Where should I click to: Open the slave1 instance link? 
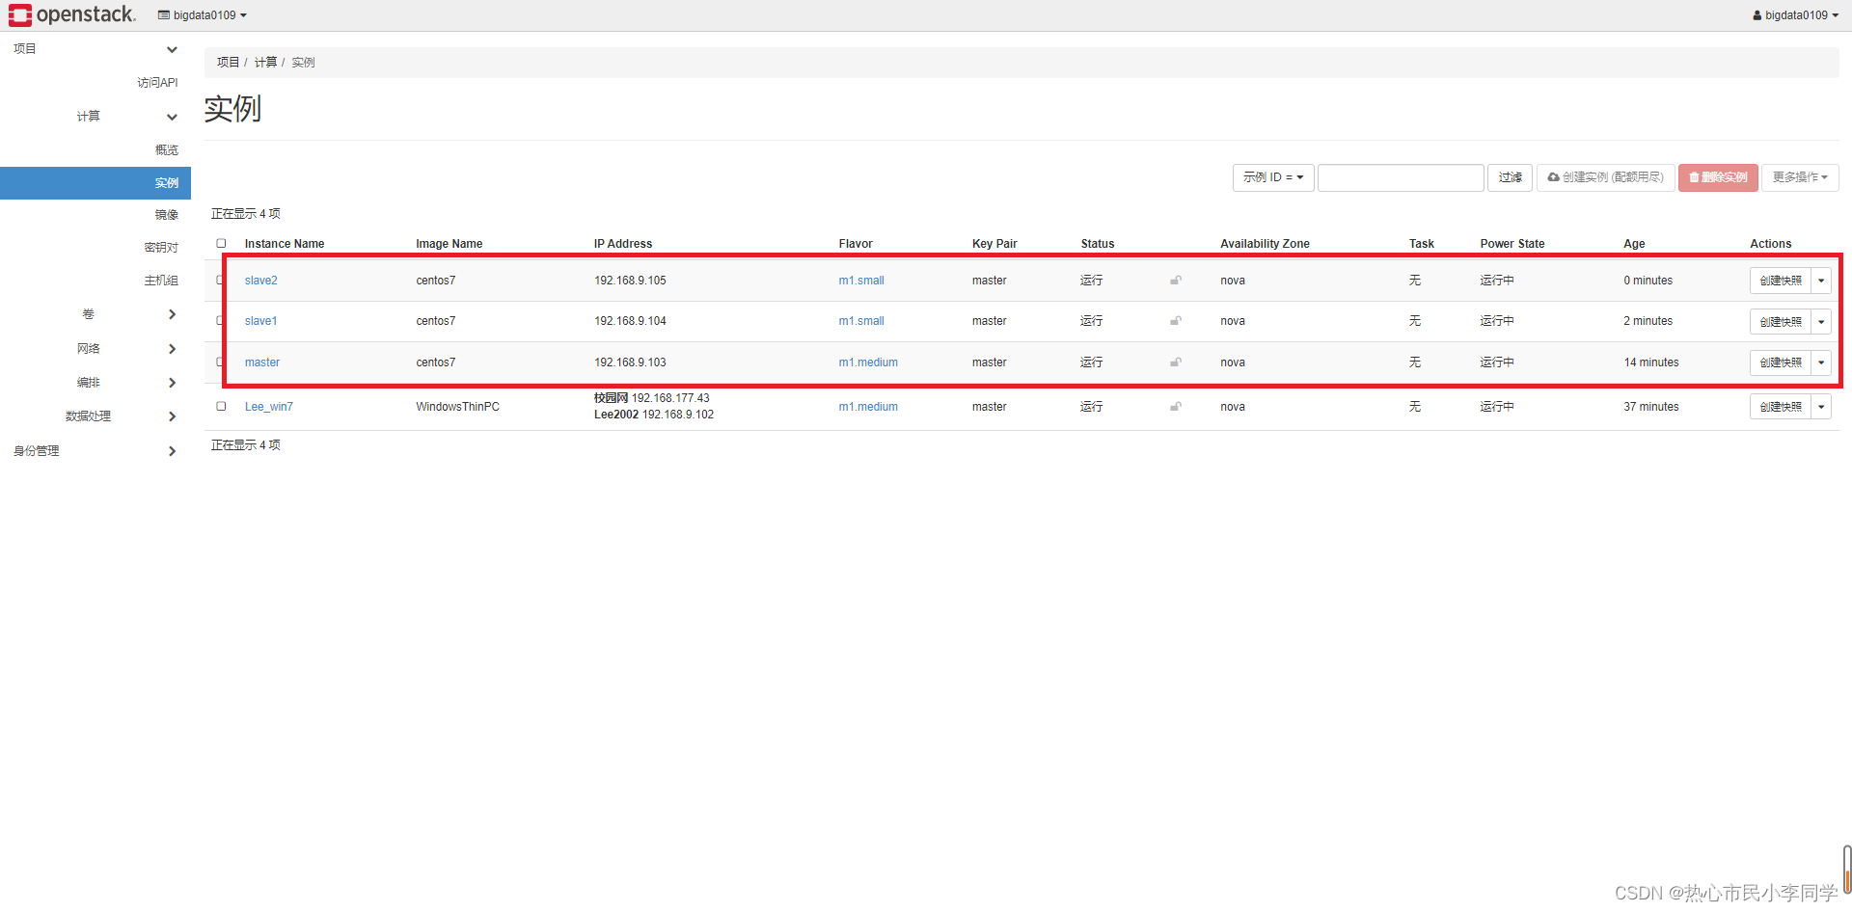[260, 321]
